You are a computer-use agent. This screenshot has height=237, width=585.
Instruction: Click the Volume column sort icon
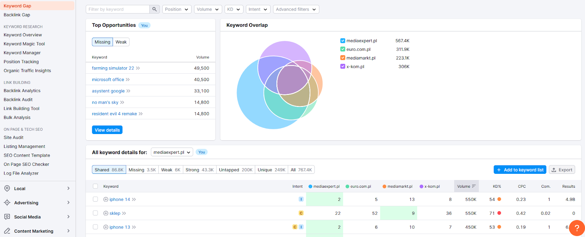[x=474, y=186]
